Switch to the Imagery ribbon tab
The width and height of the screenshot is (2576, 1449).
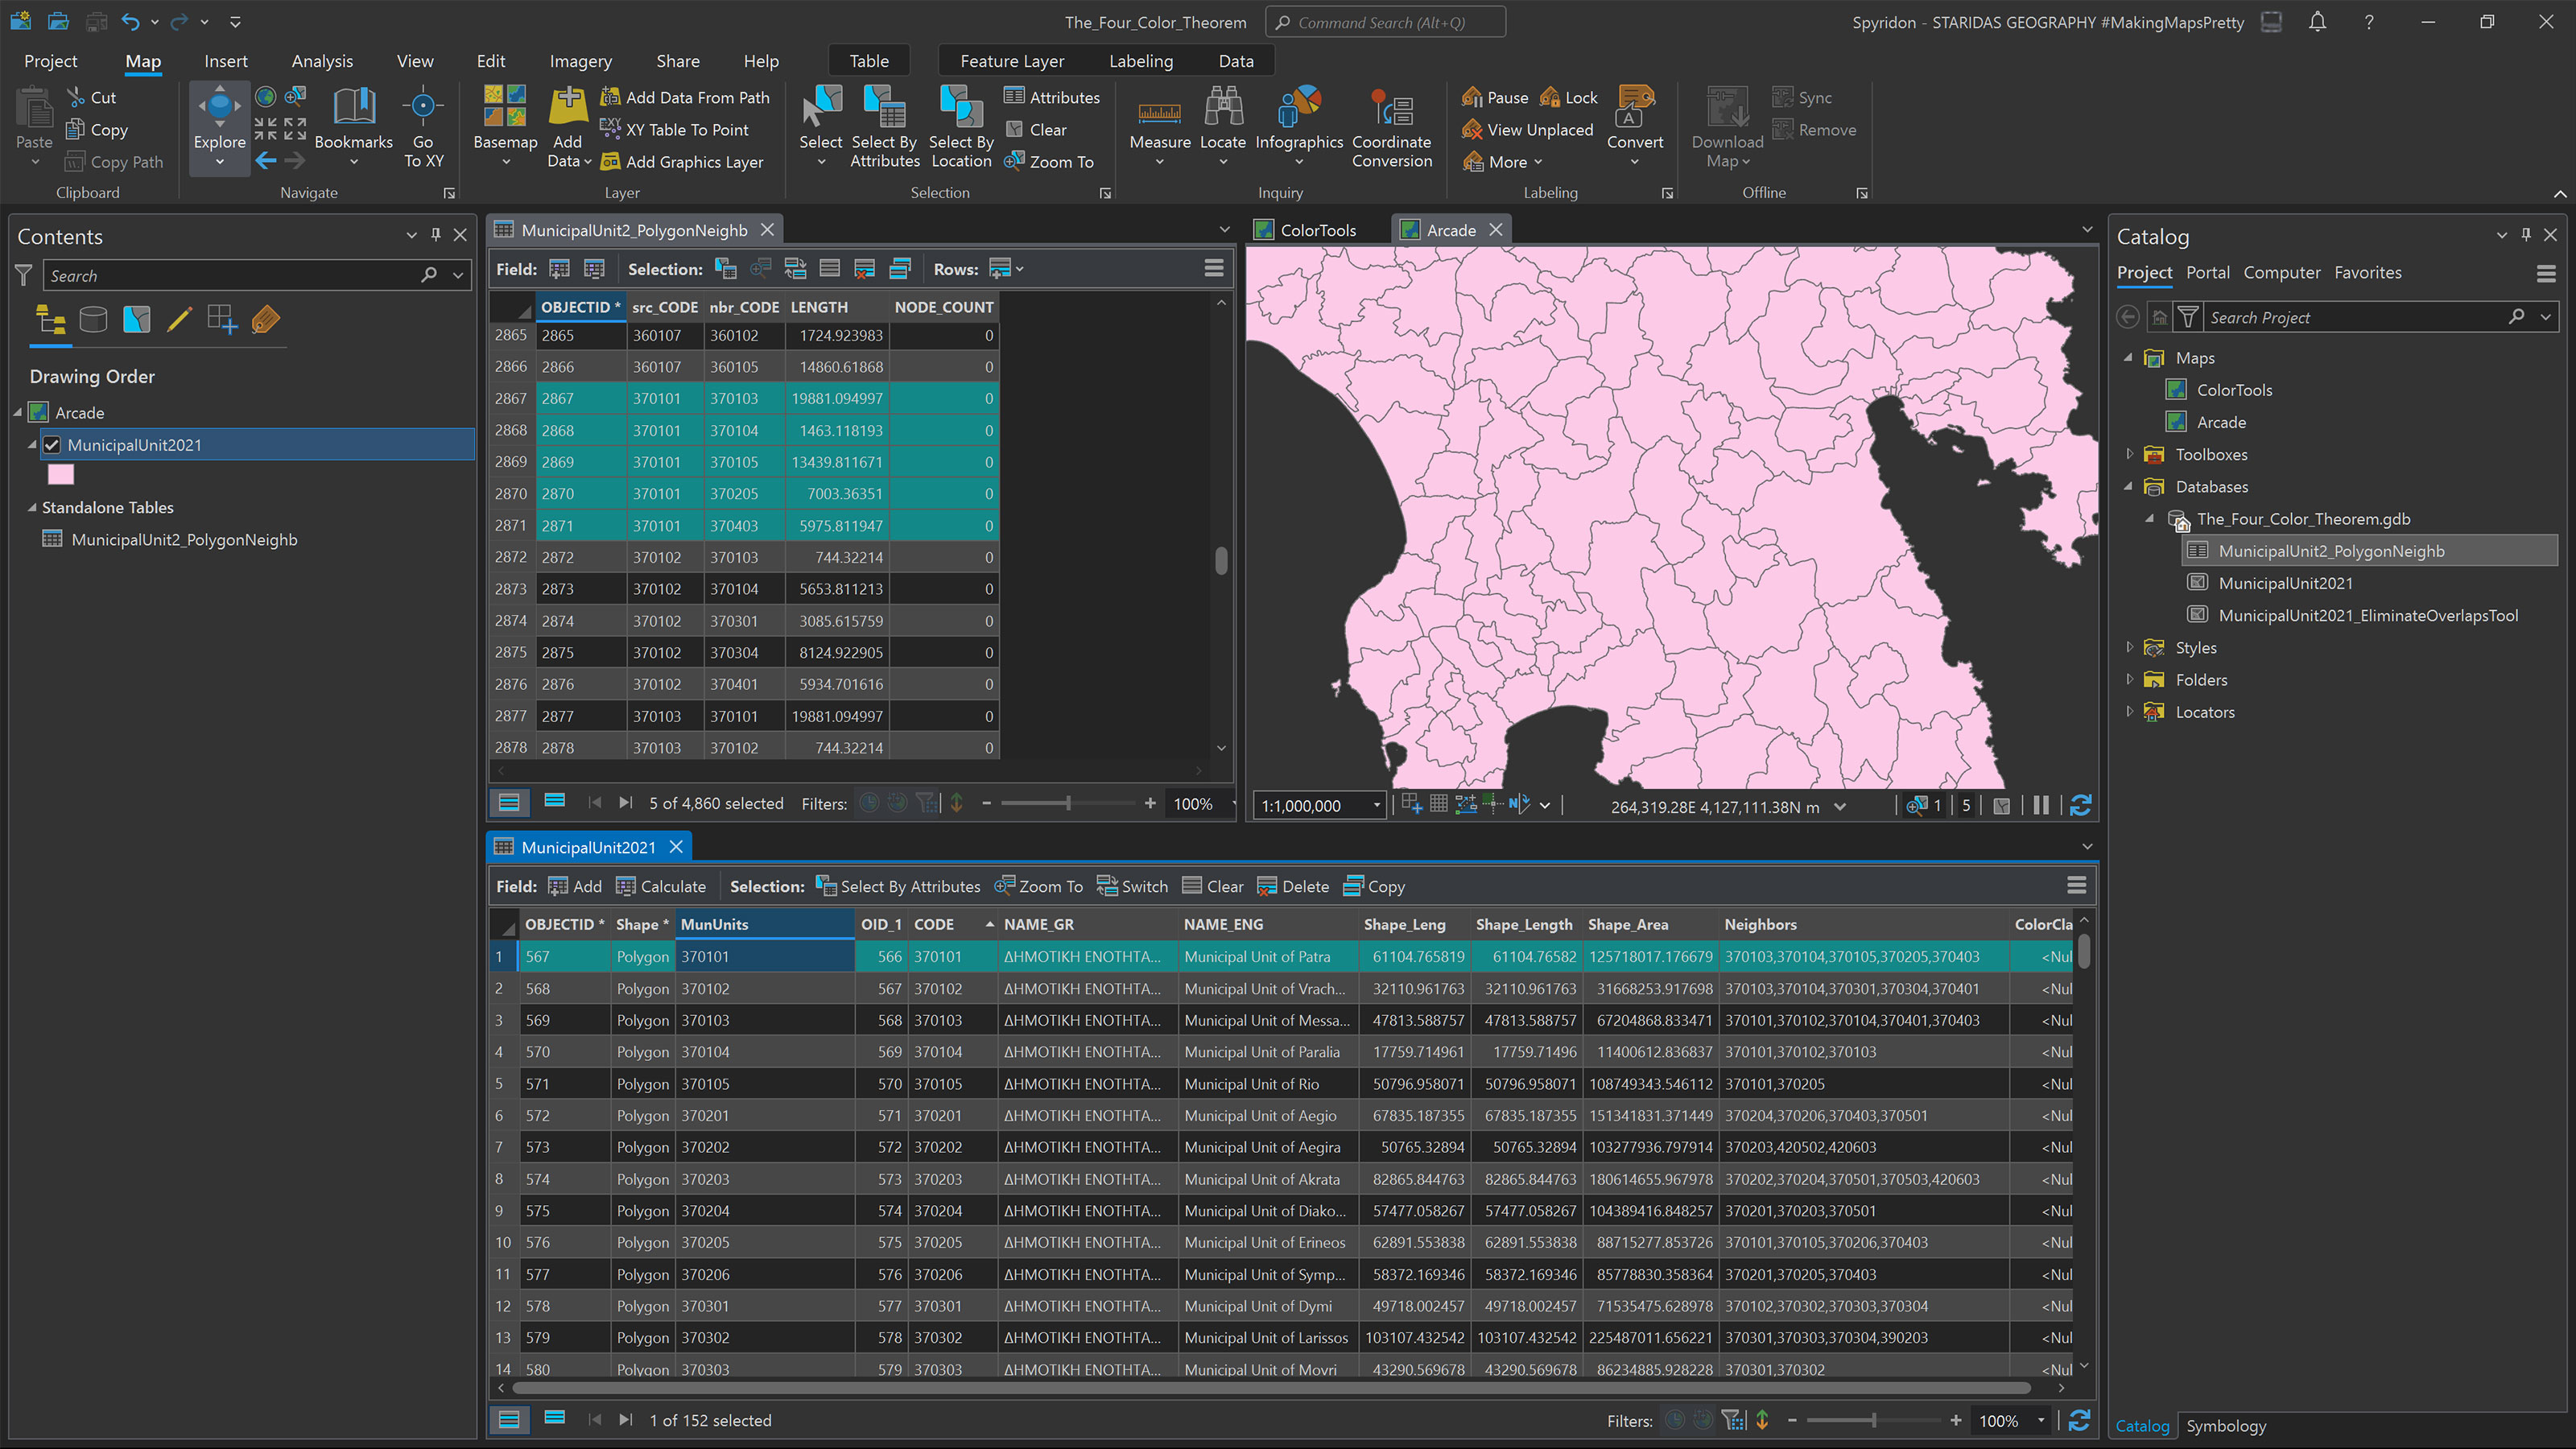[x=580, y=60]
